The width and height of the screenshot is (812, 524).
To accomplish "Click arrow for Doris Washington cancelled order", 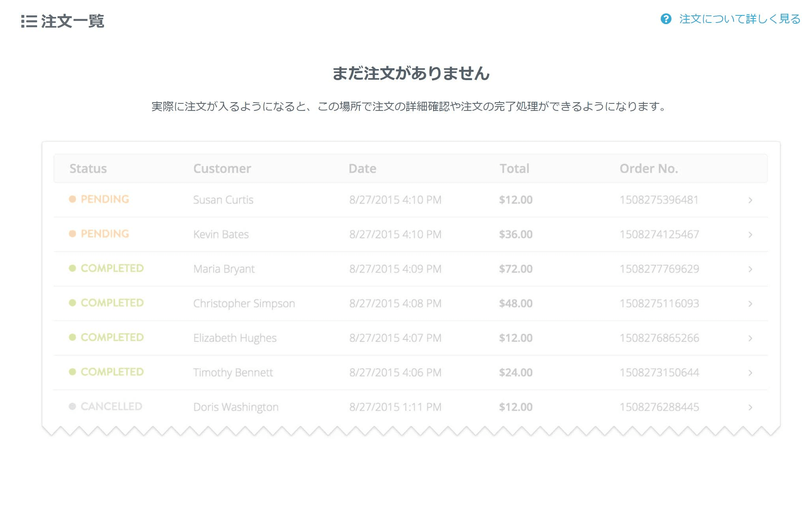I will 750,408.
